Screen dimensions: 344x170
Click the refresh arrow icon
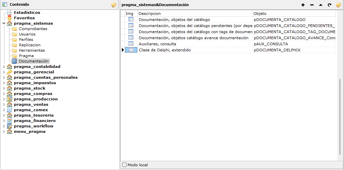329,5
